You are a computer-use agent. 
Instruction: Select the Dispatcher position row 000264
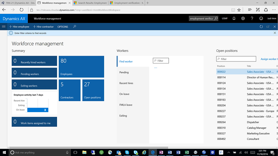[x=247, y=122]
